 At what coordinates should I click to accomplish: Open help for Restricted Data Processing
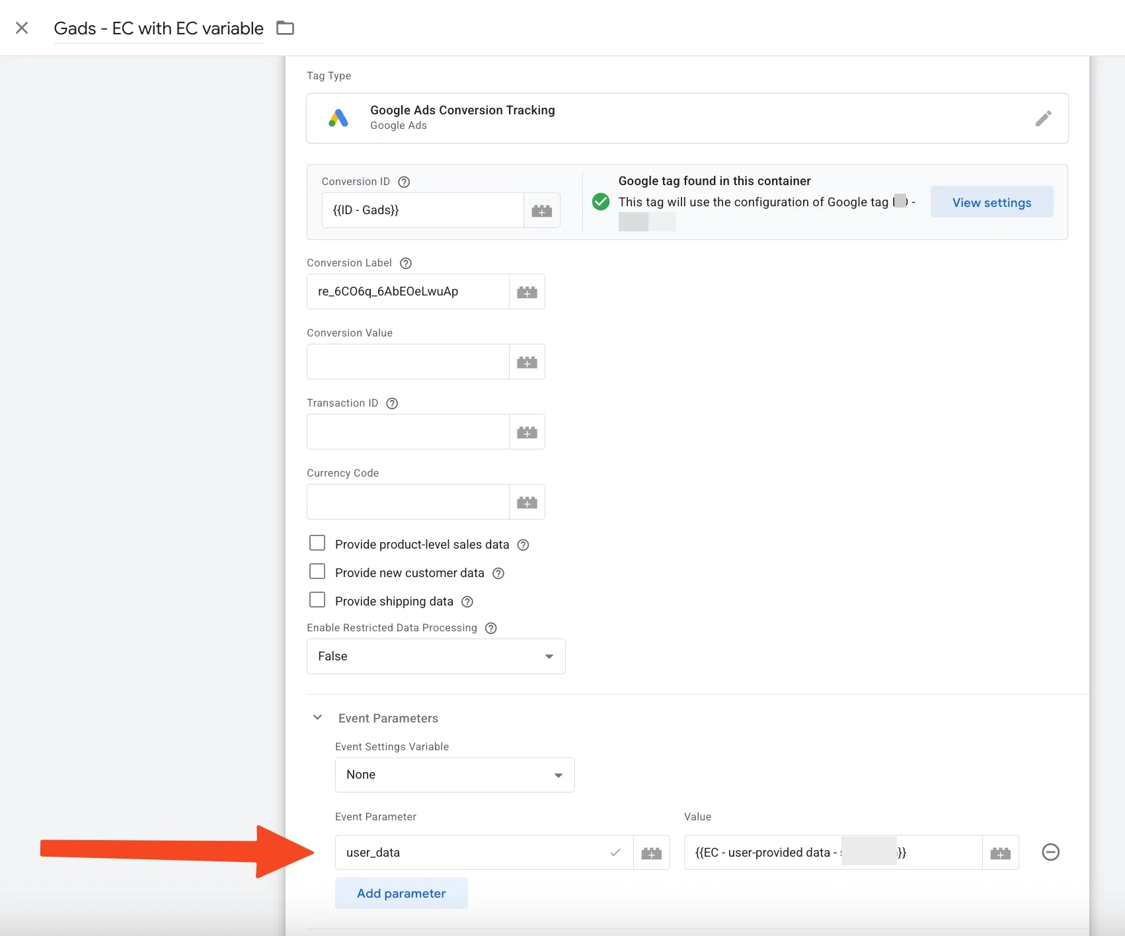click(491, 628)
